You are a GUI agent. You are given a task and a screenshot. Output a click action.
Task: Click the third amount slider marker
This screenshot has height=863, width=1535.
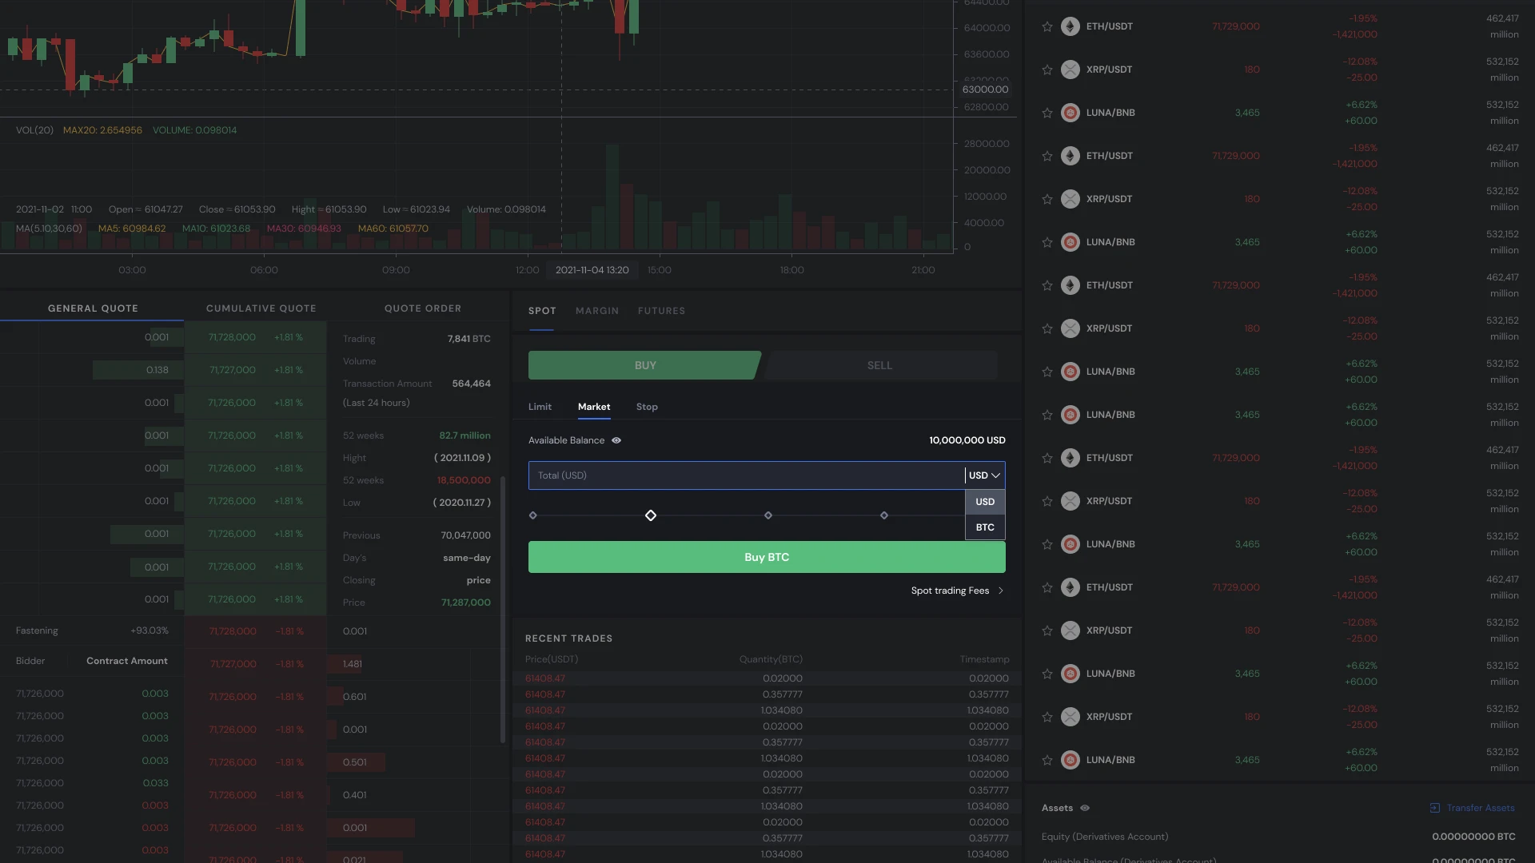tap(768, 515)
